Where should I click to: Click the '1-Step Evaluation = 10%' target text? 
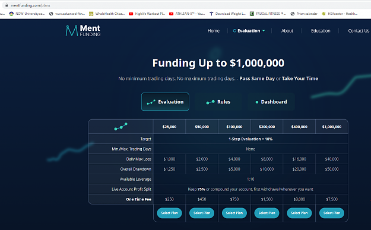click(250, 139)
